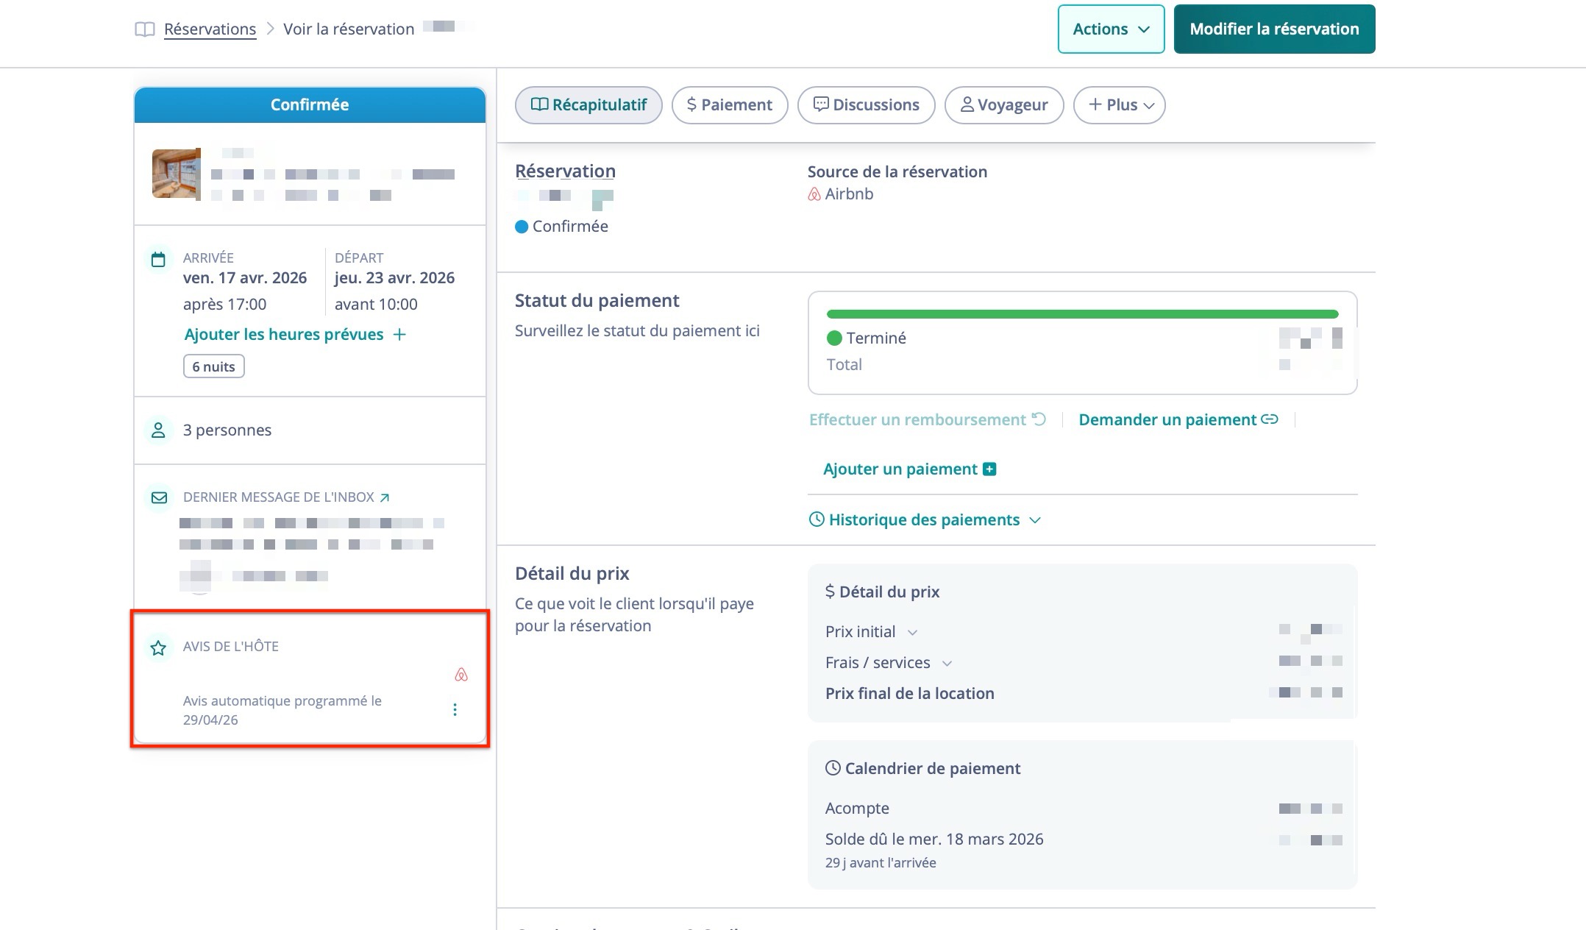Screen dimensions: 1586x930
Task: Click the star icon next to Avis de l'hôte
Action: [x=158, y=647]
